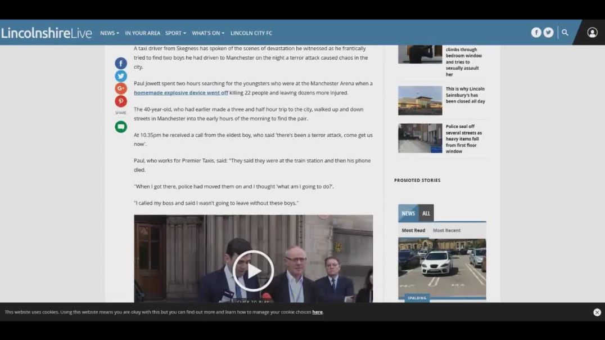Viewport: 605px width, 340px height.
Task: Share article on Twitter from sidebar
Action: 121,76
